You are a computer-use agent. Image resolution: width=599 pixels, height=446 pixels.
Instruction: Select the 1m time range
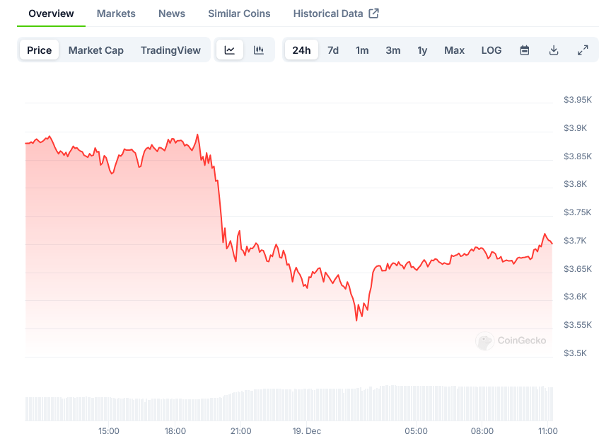(362, 50)
